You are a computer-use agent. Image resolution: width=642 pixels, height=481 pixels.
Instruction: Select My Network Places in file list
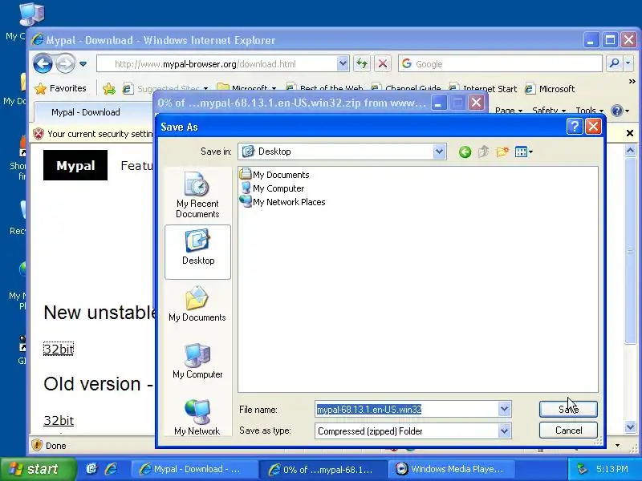(x=283, y=202)
